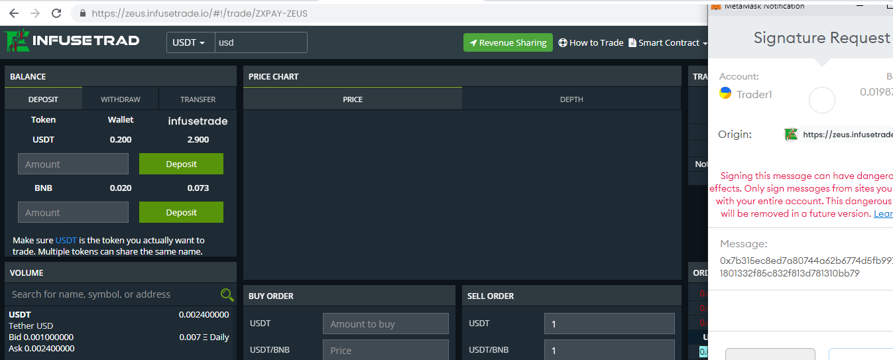893x360 pixels.
Task: Click the magnifier search icon in Volume panel
Action: pos(227,294)
